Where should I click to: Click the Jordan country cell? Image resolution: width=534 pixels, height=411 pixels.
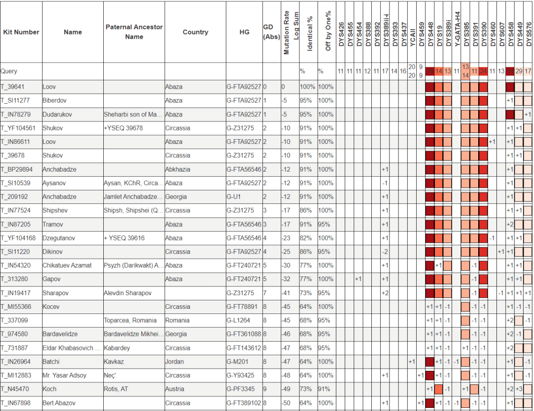click(x=175, y=361)
